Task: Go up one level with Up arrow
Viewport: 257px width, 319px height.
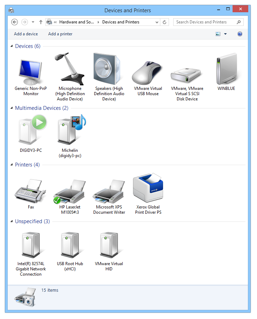Action: point(41,22)
